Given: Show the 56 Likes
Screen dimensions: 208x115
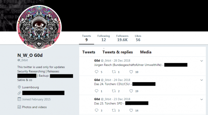Looking at the screenshot, I should point(138,38).
